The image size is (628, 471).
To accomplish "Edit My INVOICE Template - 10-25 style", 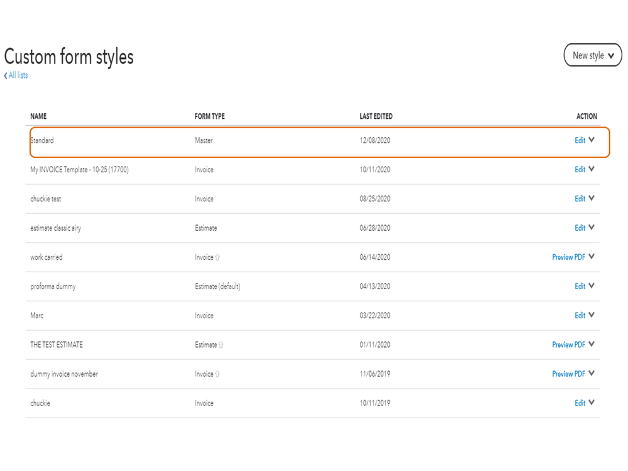I will pos(580,169).
